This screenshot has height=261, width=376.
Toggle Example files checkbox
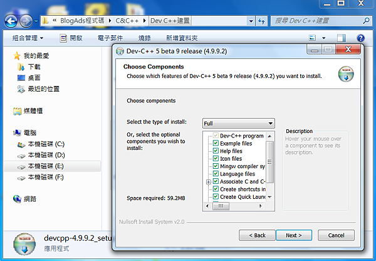pos(216,143)
